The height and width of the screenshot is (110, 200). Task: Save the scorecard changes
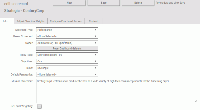(104, 3)
